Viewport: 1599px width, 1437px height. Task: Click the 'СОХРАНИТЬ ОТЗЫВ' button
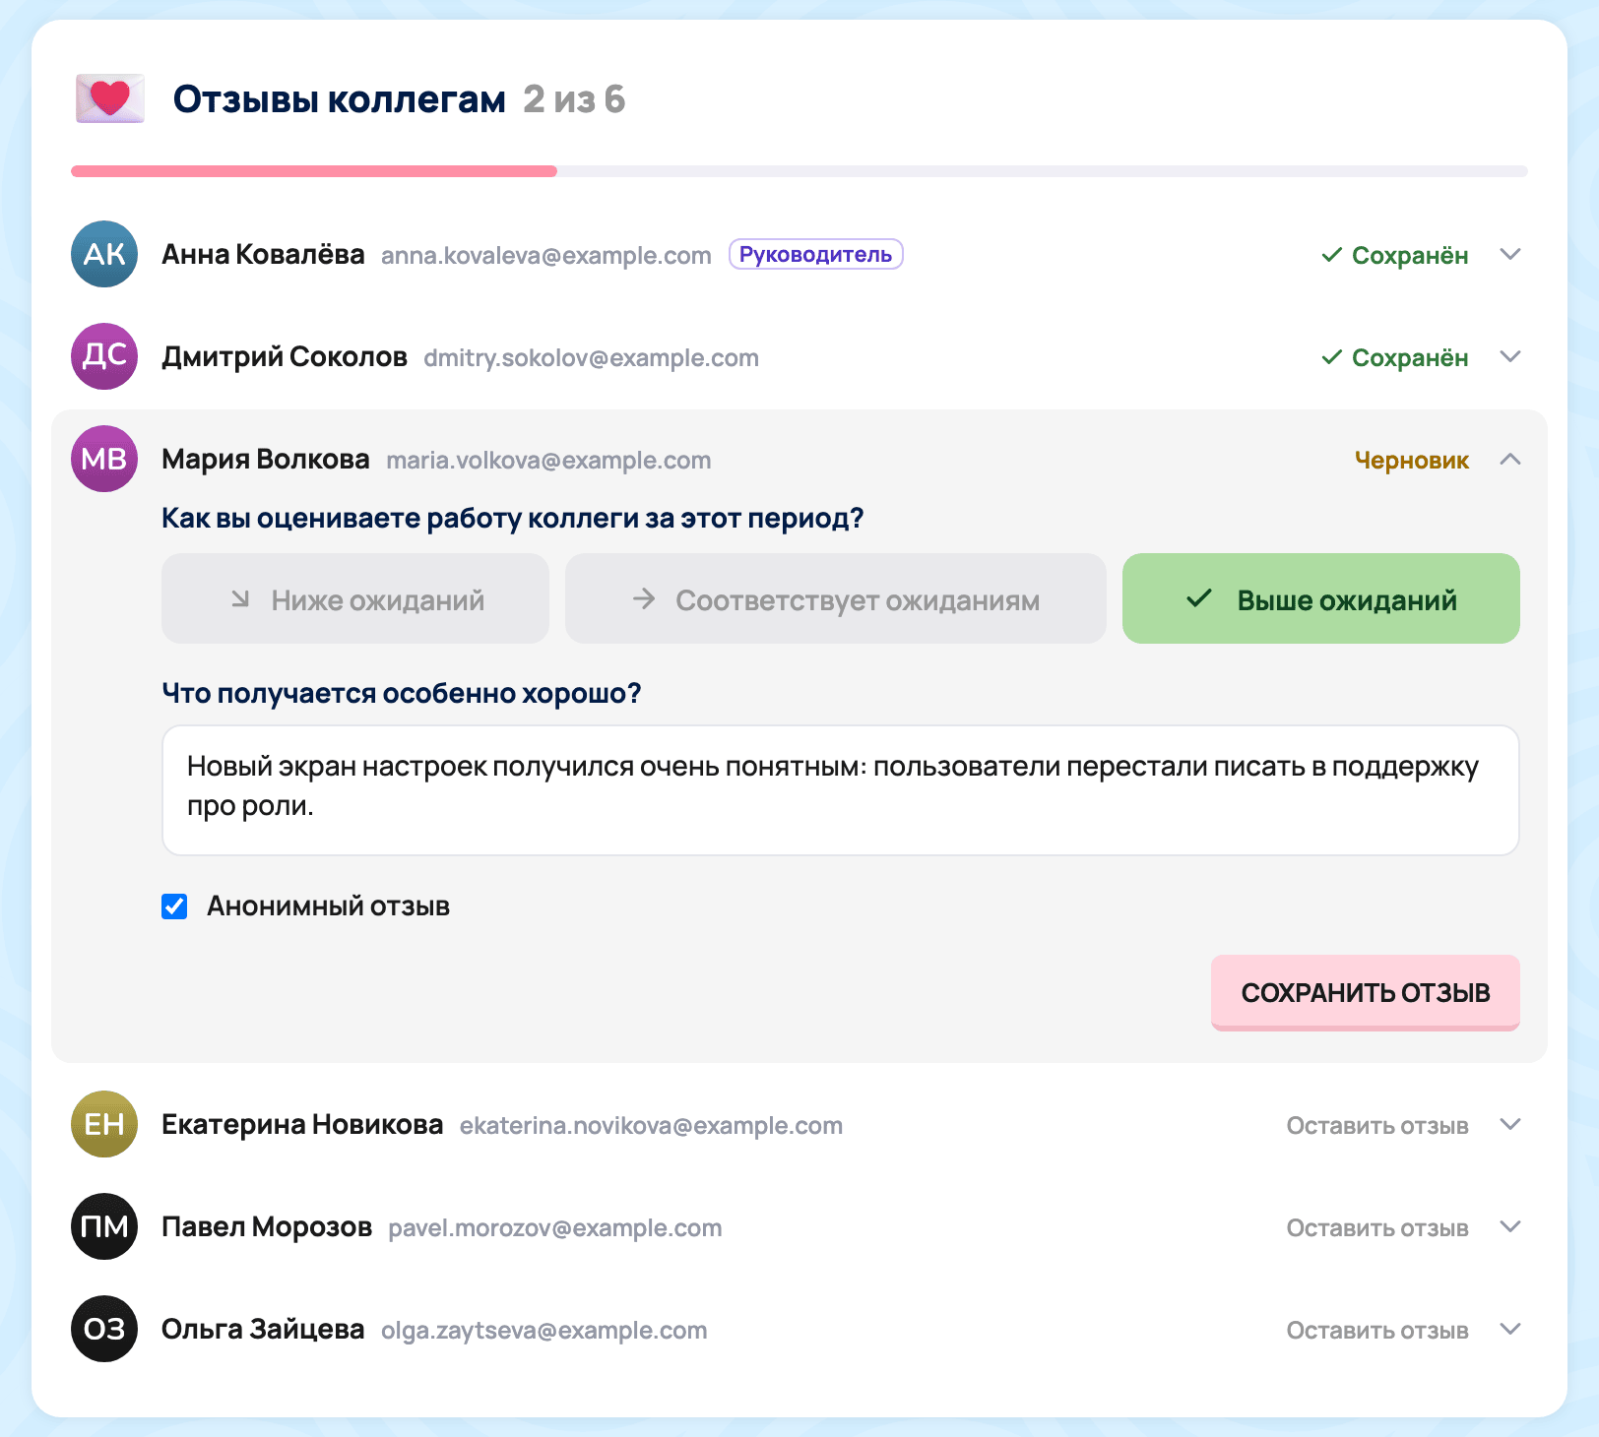1366,992
